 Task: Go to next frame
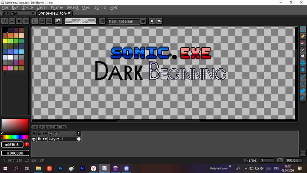click(56, 127)
